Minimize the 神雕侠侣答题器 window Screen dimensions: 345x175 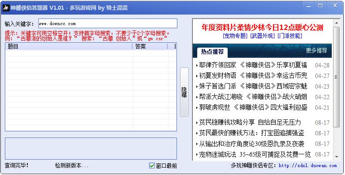click(x=308, y=6)
